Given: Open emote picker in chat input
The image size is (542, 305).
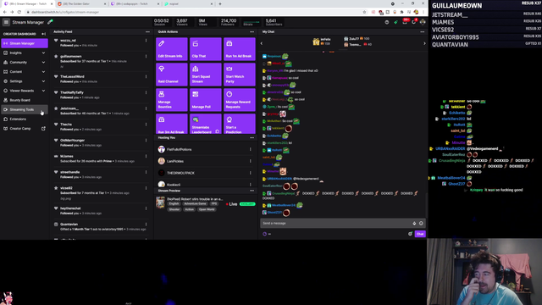Looking at the screenshot, I should [421, 224].
